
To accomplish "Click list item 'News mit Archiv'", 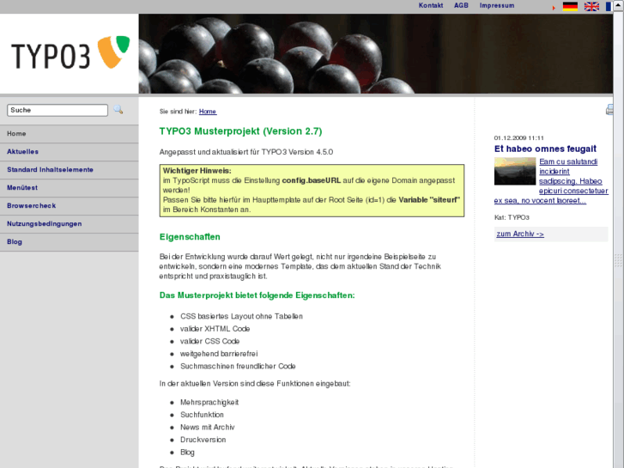I will click(x=208, y=428).
